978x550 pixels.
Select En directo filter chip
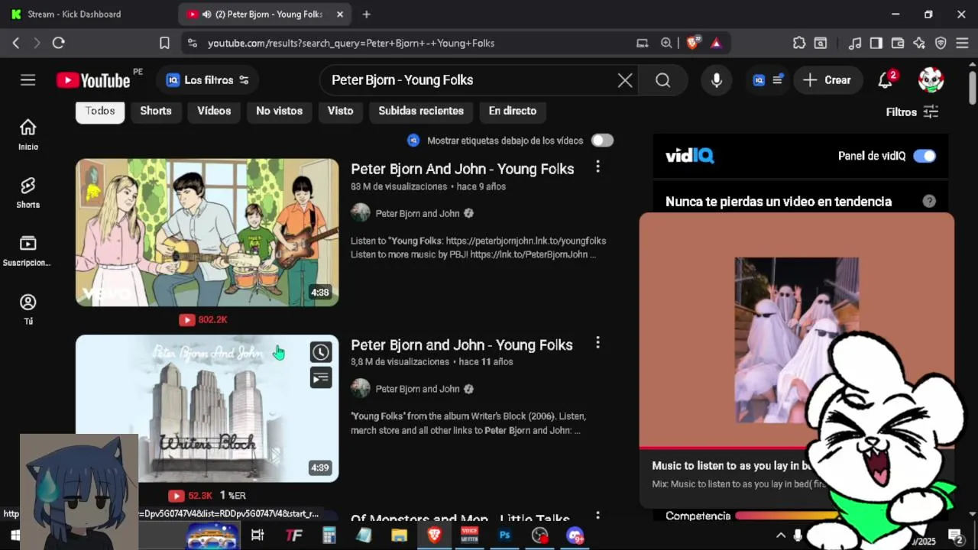513,111
